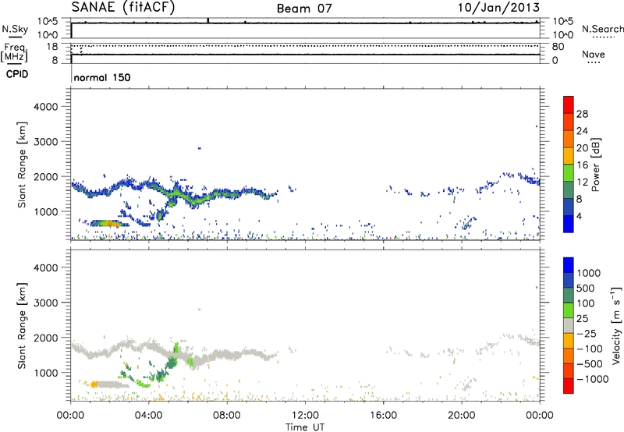This screenshot has width=624, height=432.
Task: Pick the light green 12–16 dB Power colorbar segment
Action: tap(569, 172)
